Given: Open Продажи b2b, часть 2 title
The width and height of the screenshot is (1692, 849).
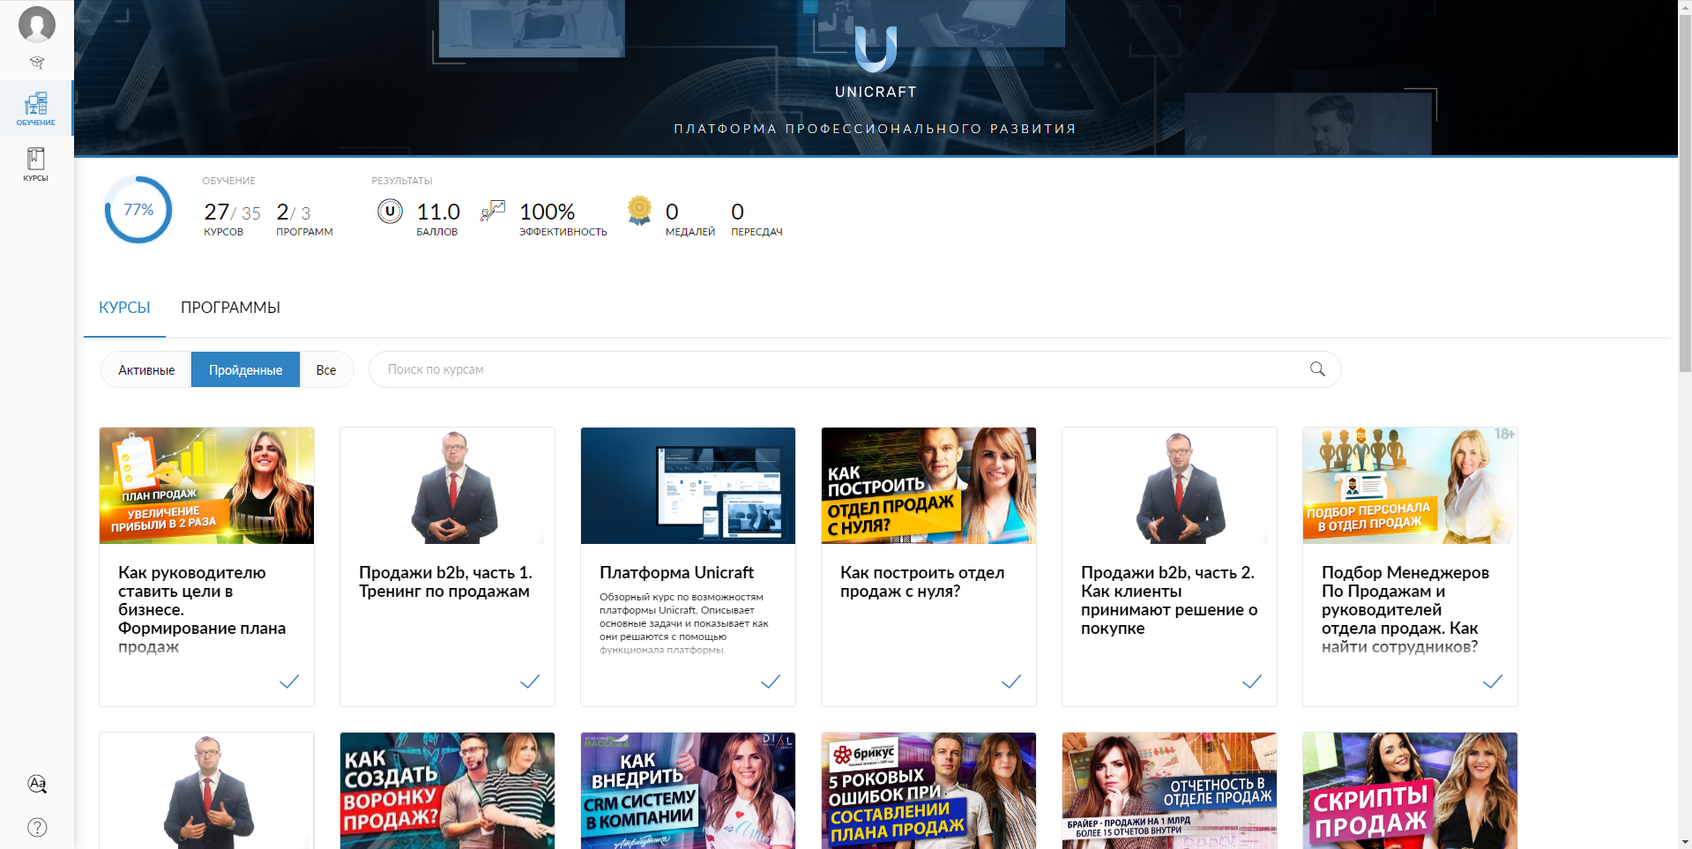Looking at the screenshot, I should tap(1169, 600).
